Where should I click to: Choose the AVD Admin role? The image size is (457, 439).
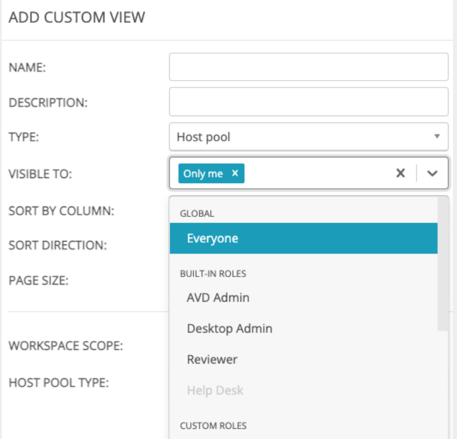[x=218, y=298]
